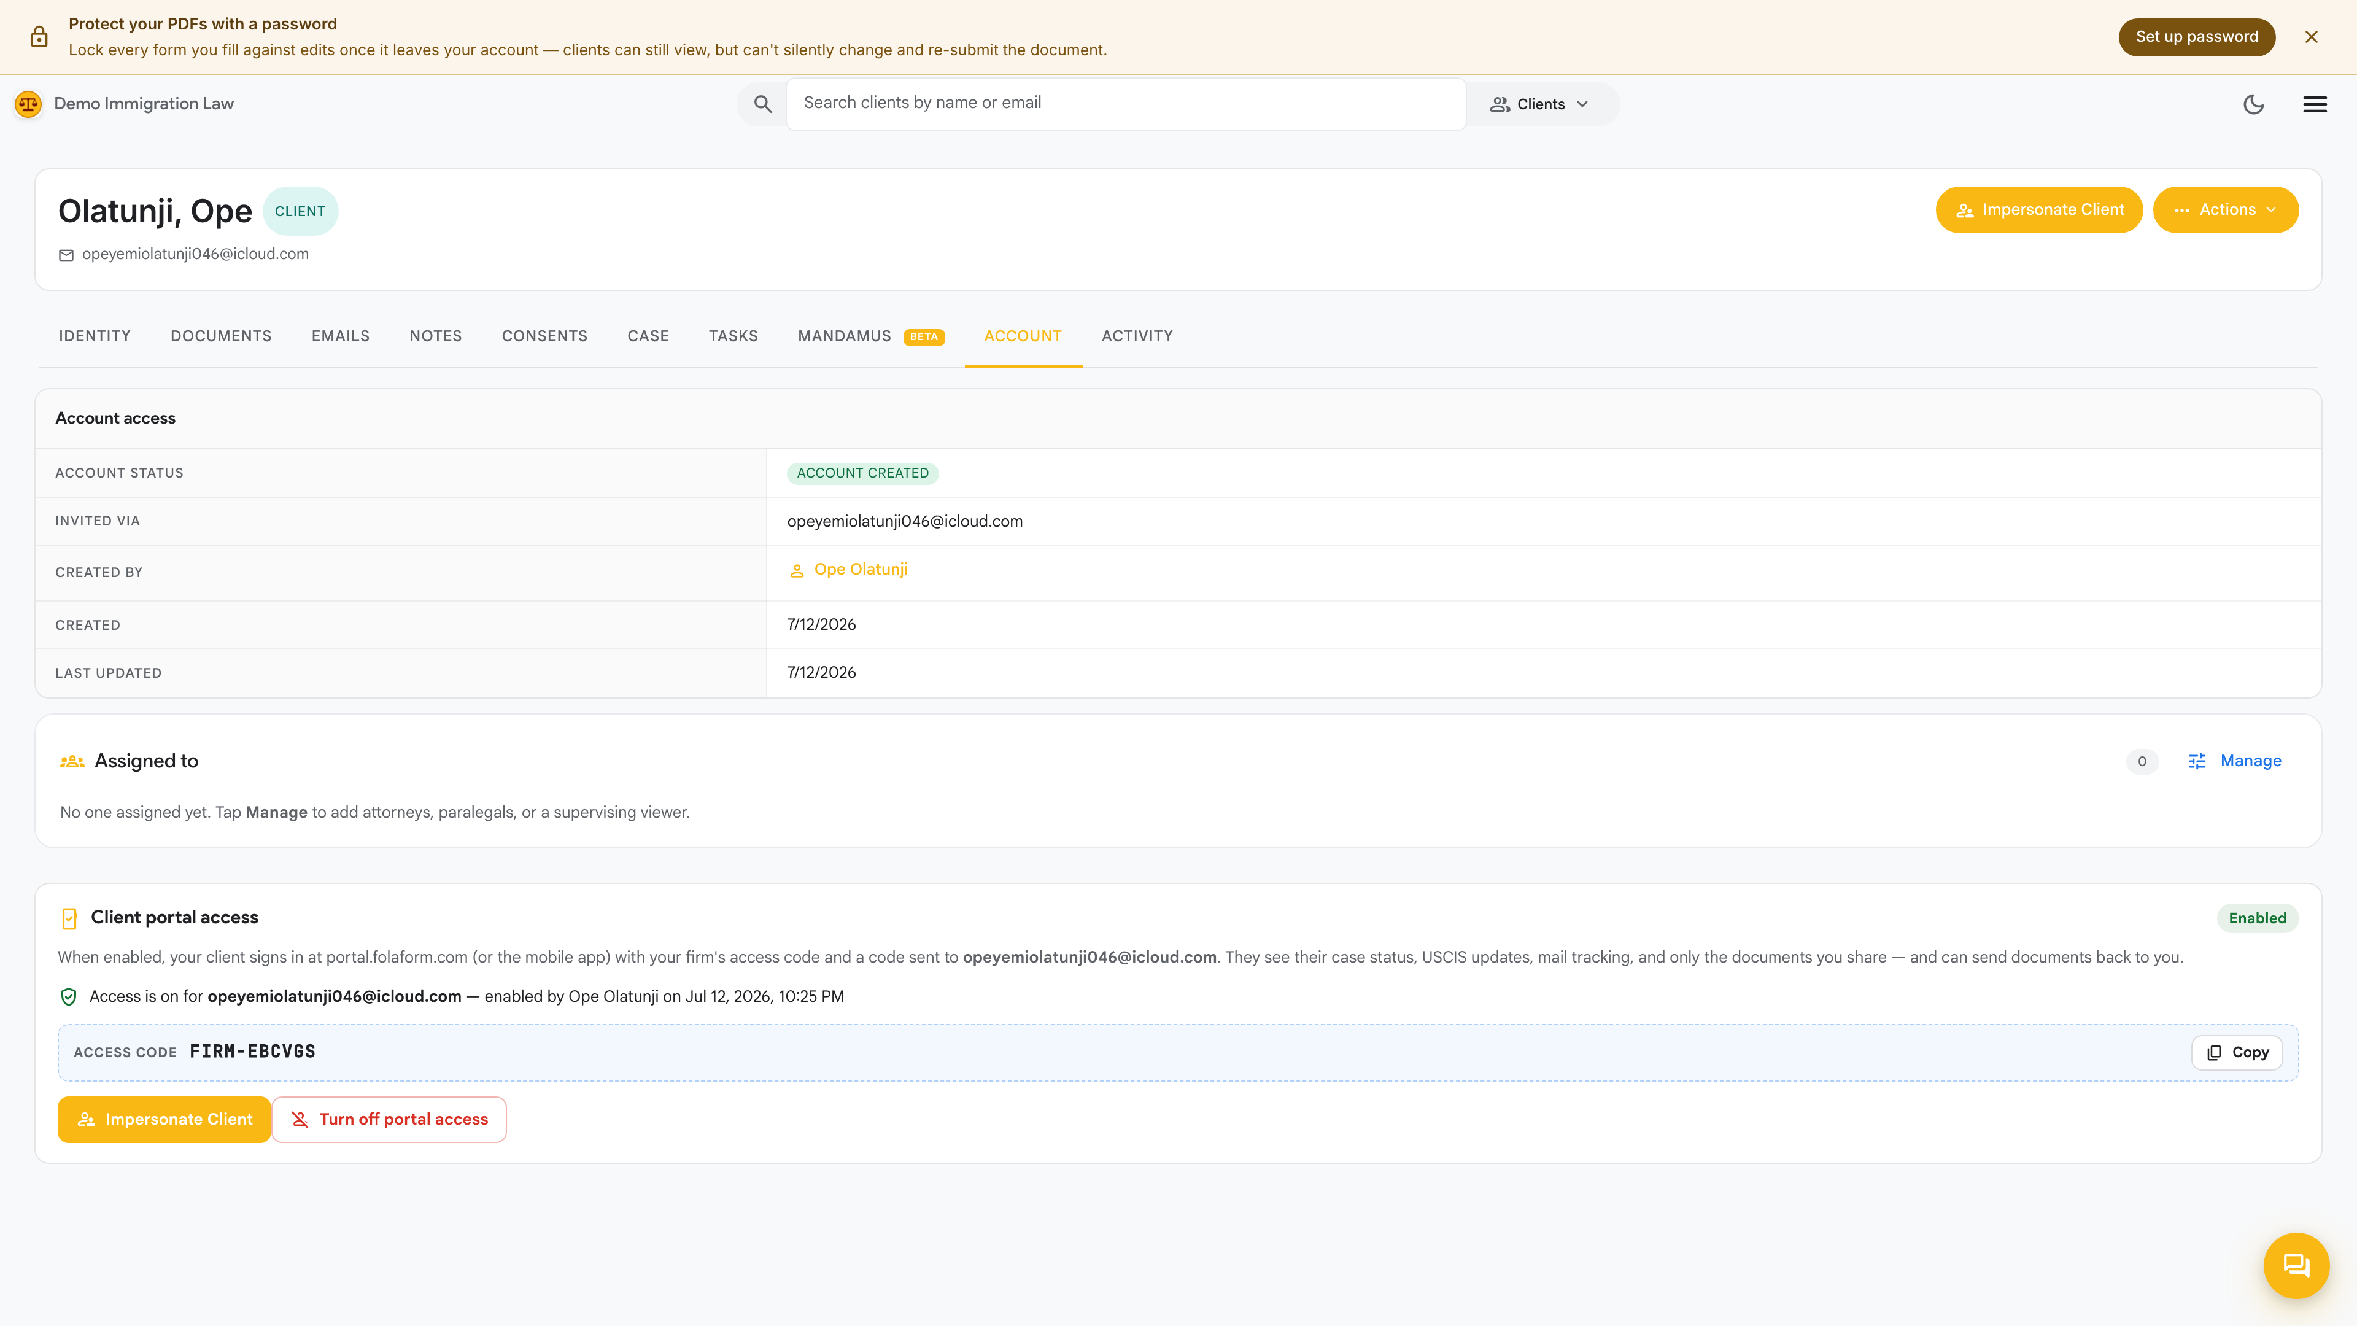This screenshot has width=2357, height=1326.
Task: Click the lock icon in the banner
Action: pyautogui.click(x=39, y=37)
